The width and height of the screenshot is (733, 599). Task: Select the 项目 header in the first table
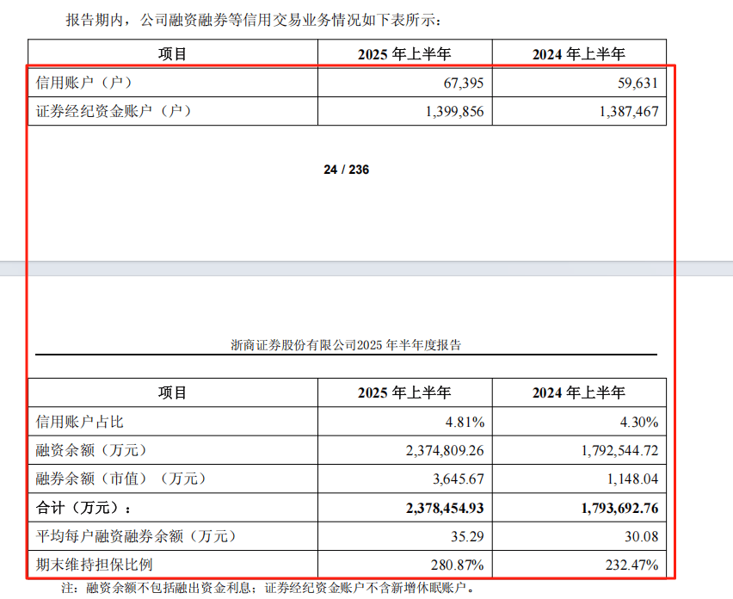(x=173, y=52)
